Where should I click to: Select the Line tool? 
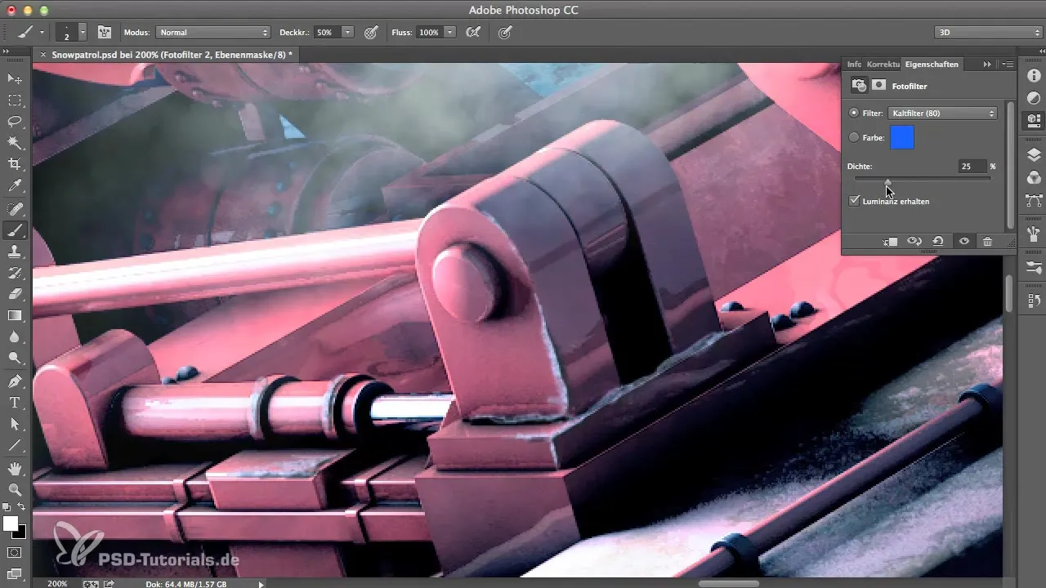(15, 445)
